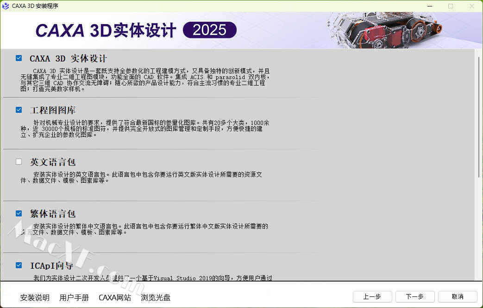Enable the 英文语言包 checkbox

click(x=19, y=162)
